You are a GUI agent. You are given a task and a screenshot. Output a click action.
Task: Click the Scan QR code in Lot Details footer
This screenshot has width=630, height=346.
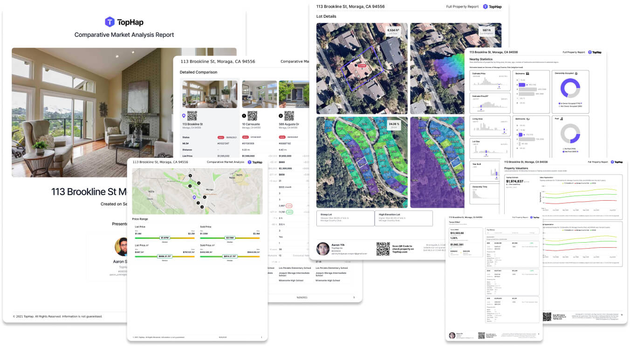coord(383,249)
